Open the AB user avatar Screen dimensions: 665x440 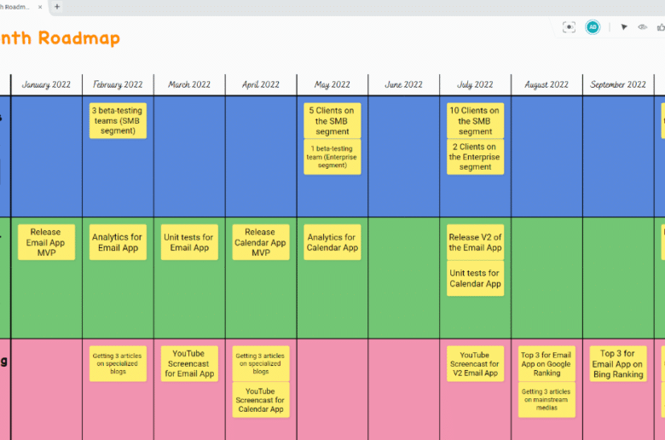coord(593,27)
